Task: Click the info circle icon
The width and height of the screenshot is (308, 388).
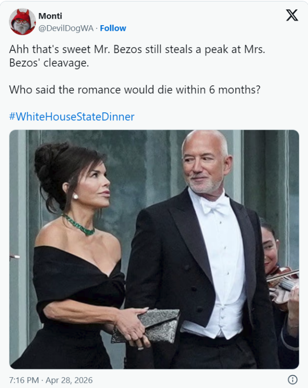Action: click(x=293, y=379)
